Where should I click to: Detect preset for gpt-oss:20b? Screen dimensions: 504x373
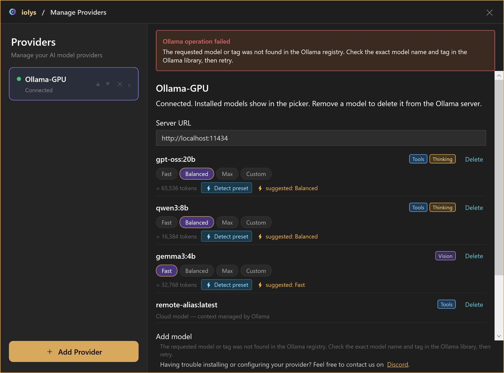point(227,188)
